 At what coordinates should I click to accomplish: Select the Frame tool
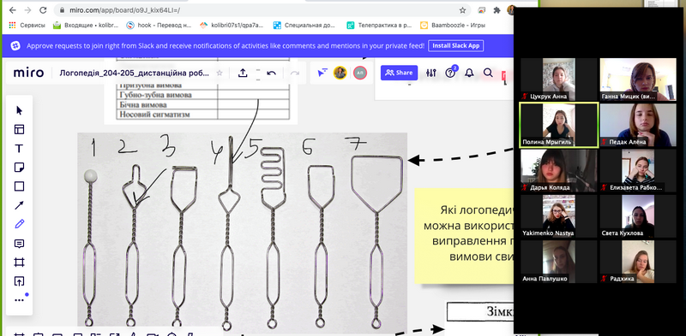tap(19, 262)
